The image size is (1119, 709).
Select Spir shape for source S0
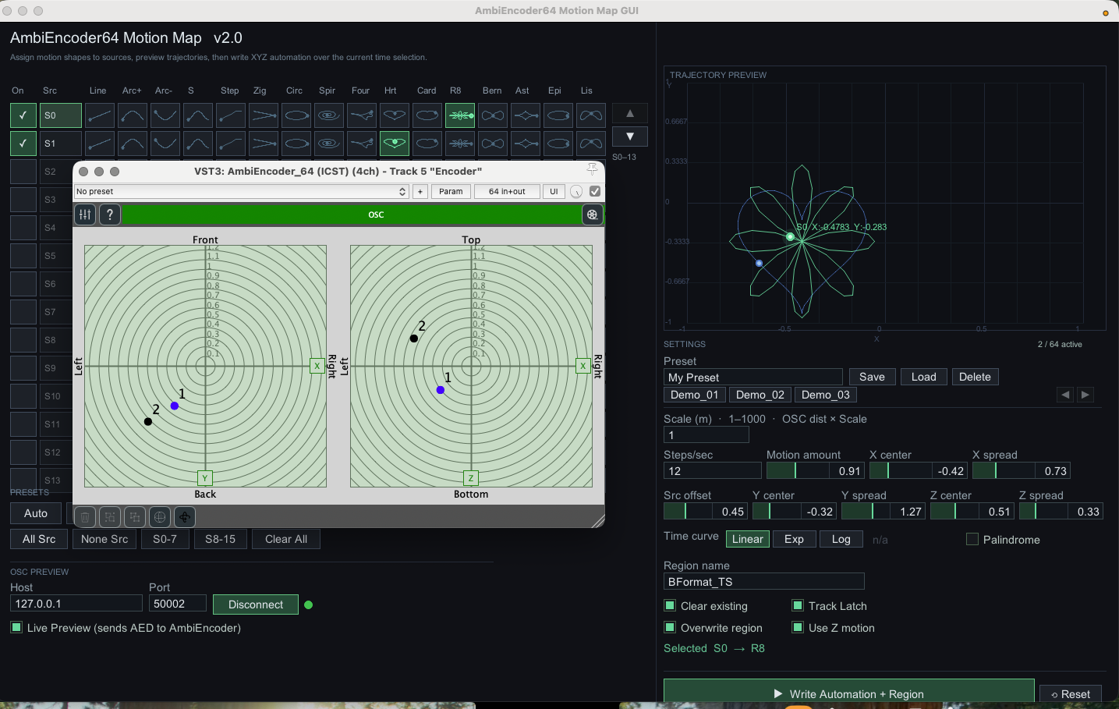point(329,115)
